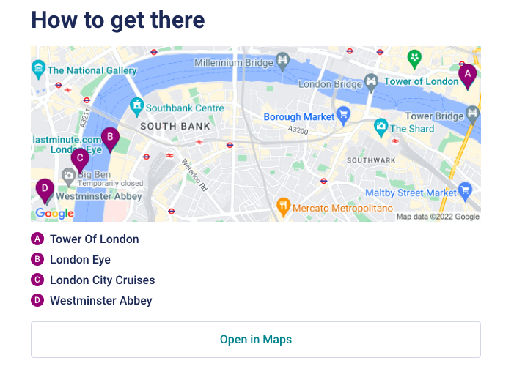This screenshot has width=514, height=366.
Task: Click the London Bridge landmark icon
Action: point(371,83)
